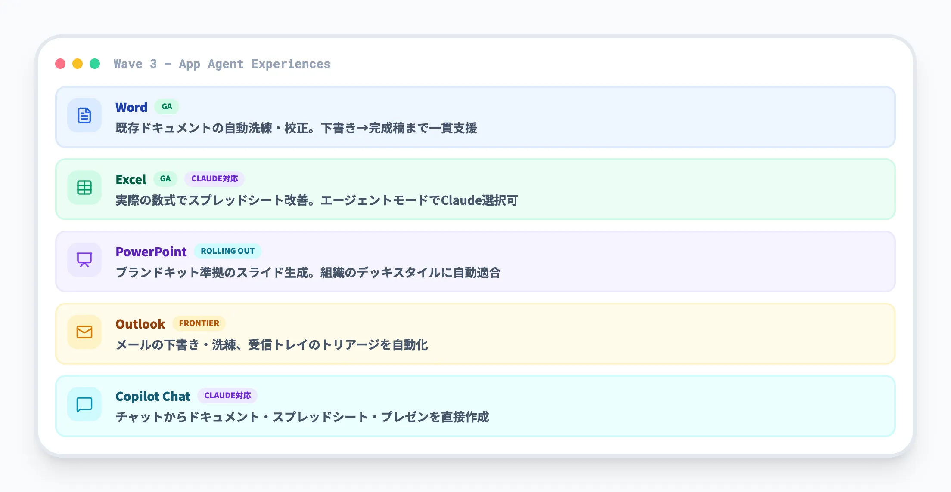
Task: Open the Outlook envelope icon
Action: click(84, 332)
